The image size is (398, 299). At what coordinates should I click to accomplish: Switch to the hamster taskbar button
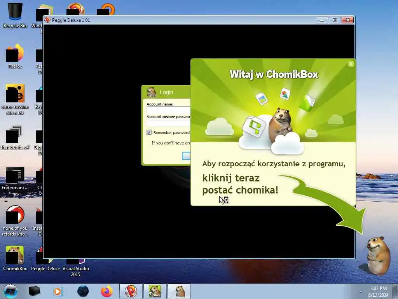(x=179, y=291)
